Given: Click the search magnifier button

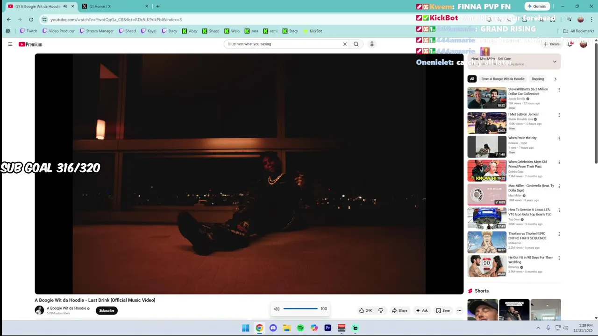Looking at the screenshot, I should [356, 44].
